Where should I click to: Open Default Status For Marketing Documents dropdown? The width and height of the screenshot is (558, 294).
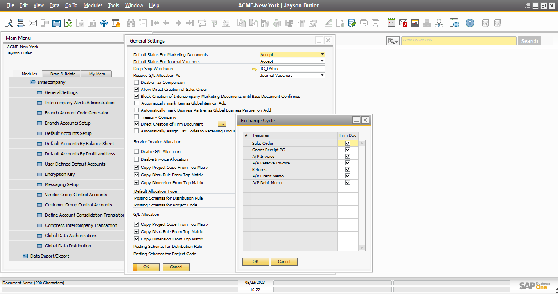[x=322, y=54]
